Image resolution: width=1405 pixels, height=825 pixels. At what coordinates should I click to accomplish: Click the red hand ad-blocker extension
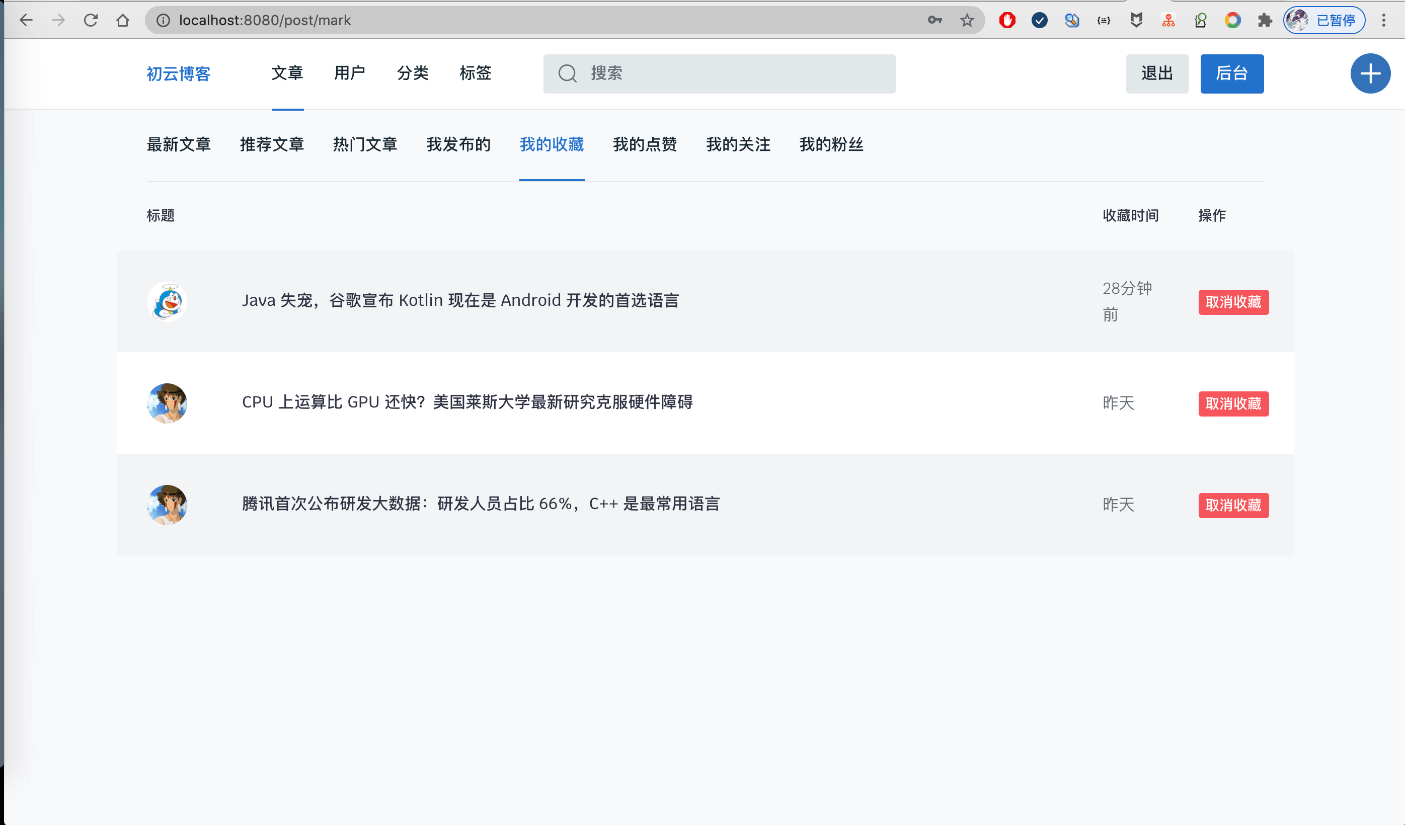point(1007,21)
